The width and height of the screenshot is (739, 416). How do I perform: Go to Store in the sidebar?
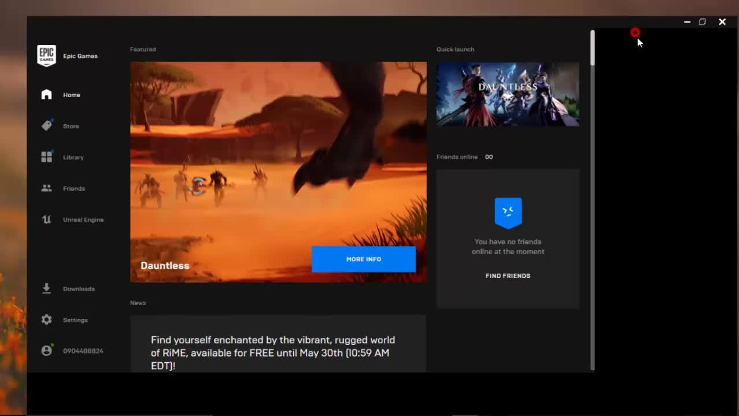(x=71, y=126)
